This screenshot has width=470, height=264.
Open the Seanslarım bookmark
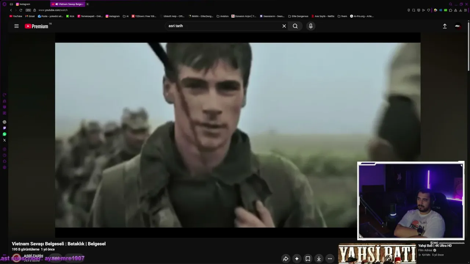click(272, 16)
